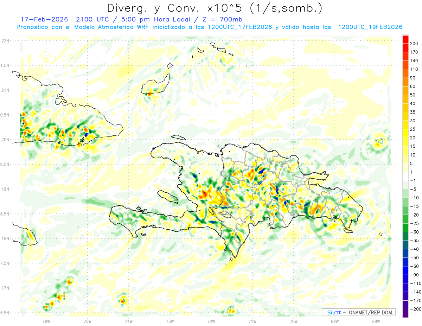422x326 pixels.
Task: Select the '70W' longitude label
Action: click(x=294, y=321)
